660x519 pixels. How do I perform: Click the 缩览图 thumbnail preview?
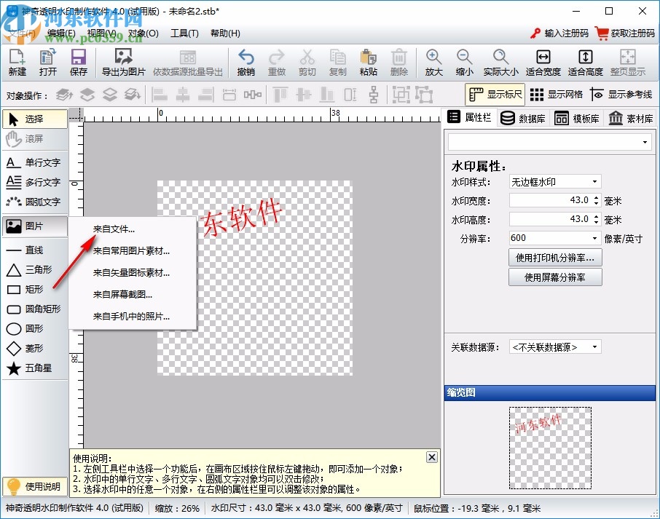pos(550,448)
